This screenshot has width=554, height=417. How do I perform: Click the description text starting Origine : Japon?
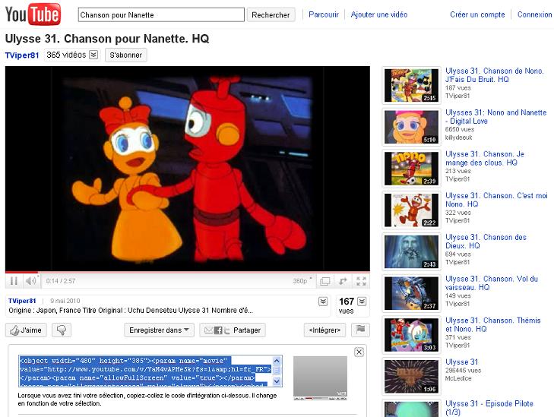[131, 311]
